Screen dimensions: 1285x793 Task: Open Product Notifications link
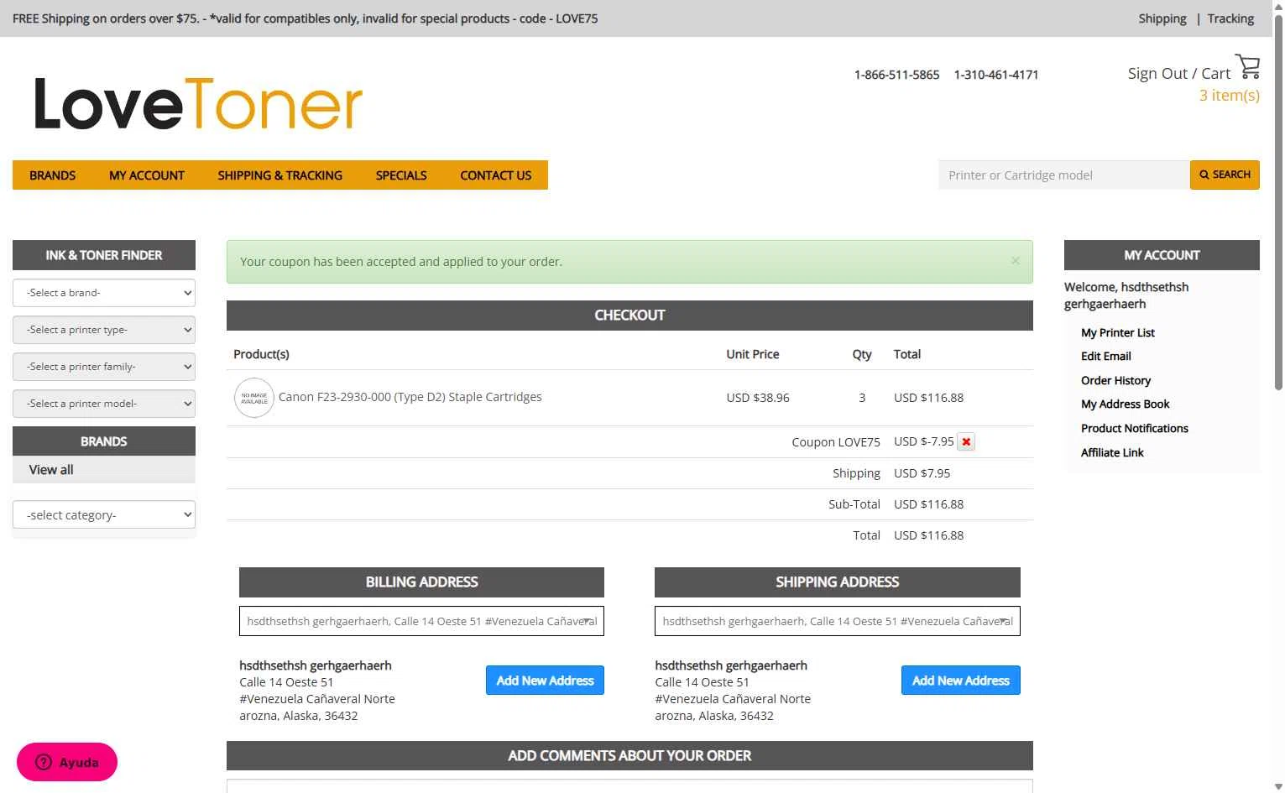1135,428
